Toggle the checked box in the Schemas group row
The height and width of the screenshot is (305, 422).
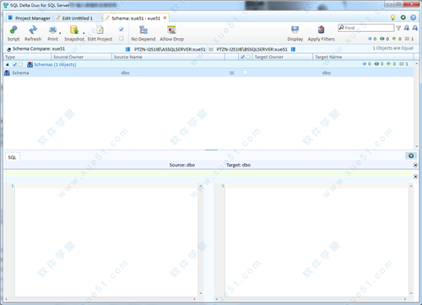(x=15, y=64)
